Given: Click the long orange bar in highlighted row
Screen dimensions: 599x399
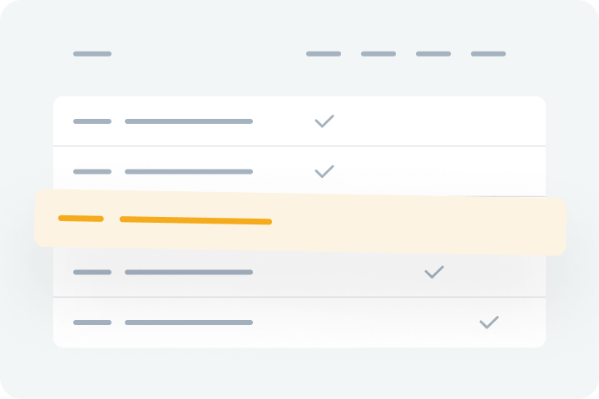Looking at the screenshot, I should [x=196, y=220].
